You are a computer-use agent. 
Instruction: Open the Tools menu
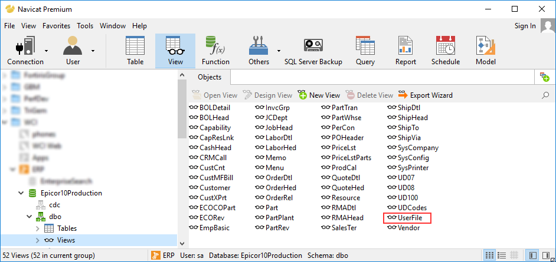[x=85, y=26]
